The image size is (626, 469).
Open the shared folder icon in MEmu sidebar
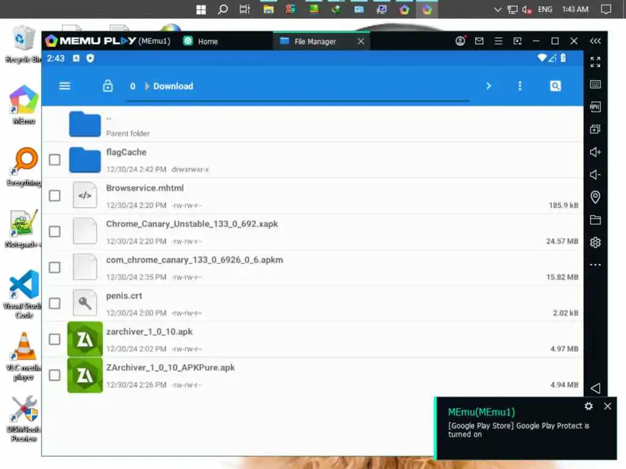[595, 220]
